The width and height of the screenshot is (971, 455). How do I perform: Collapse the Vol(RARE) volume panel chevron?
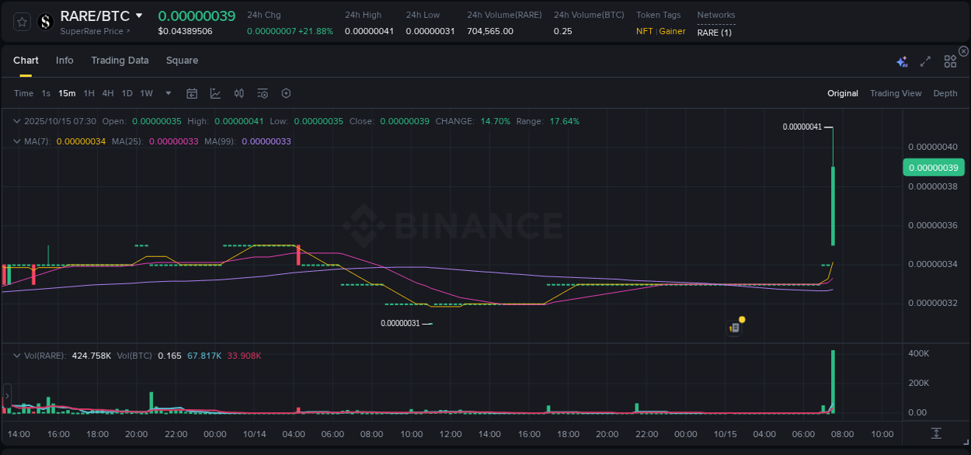point(16,355)
